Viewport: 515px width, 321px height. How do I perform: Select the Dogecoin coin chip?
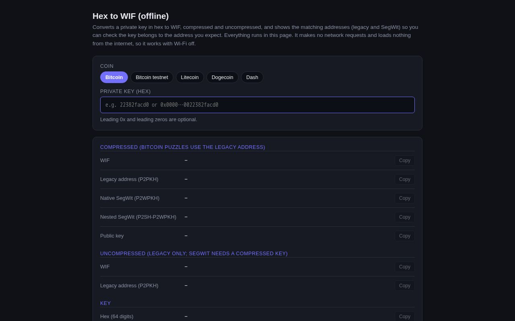[222, 77]
